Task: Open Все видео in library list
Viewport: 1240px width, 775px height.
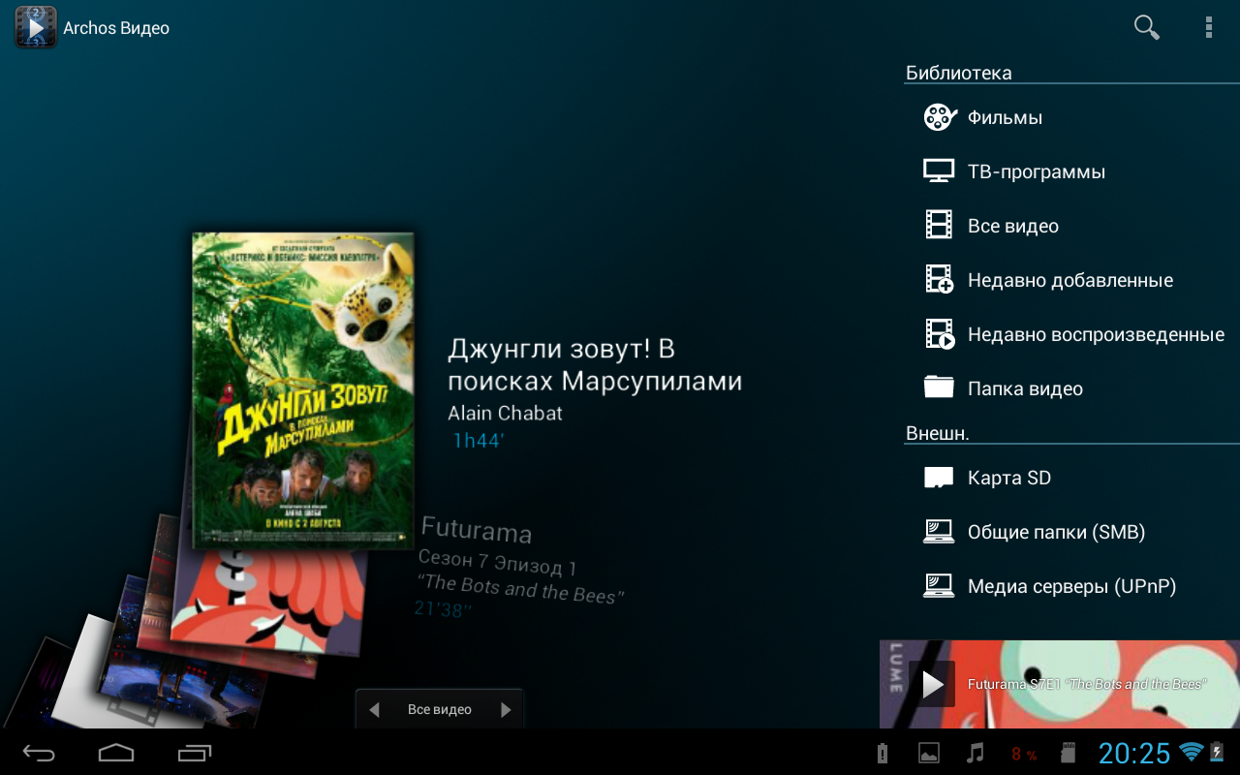Action: click(x=1012, y=226)
